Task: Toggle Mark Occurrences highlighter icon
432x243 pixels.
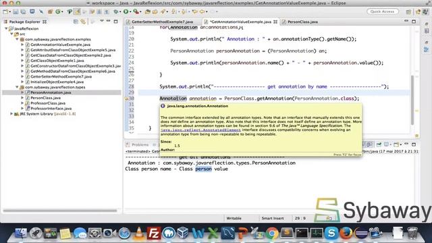Action: tap(78, 11)
